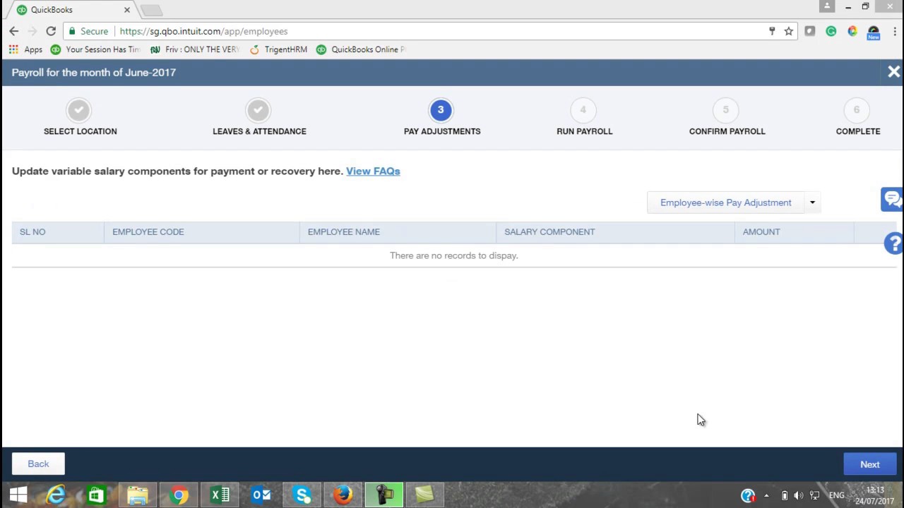Click the browser back arrow
Screen dimensions: 904x508
point(14,31)
